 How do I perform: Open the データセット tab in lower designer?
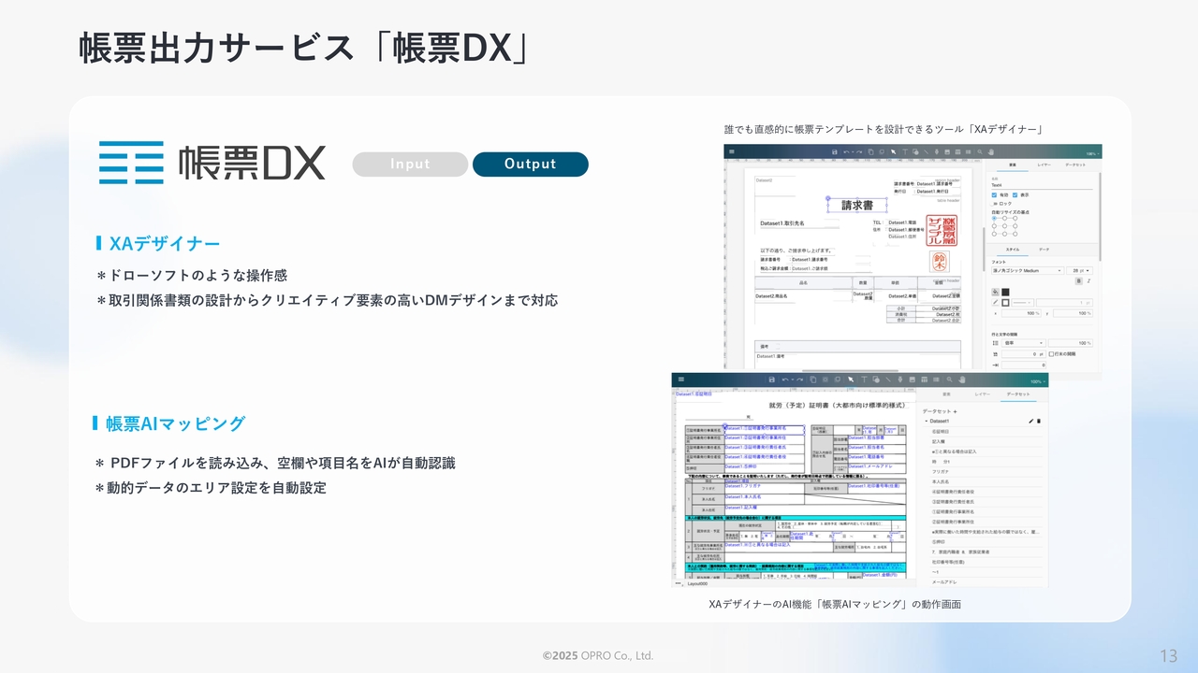point(1015,394)
